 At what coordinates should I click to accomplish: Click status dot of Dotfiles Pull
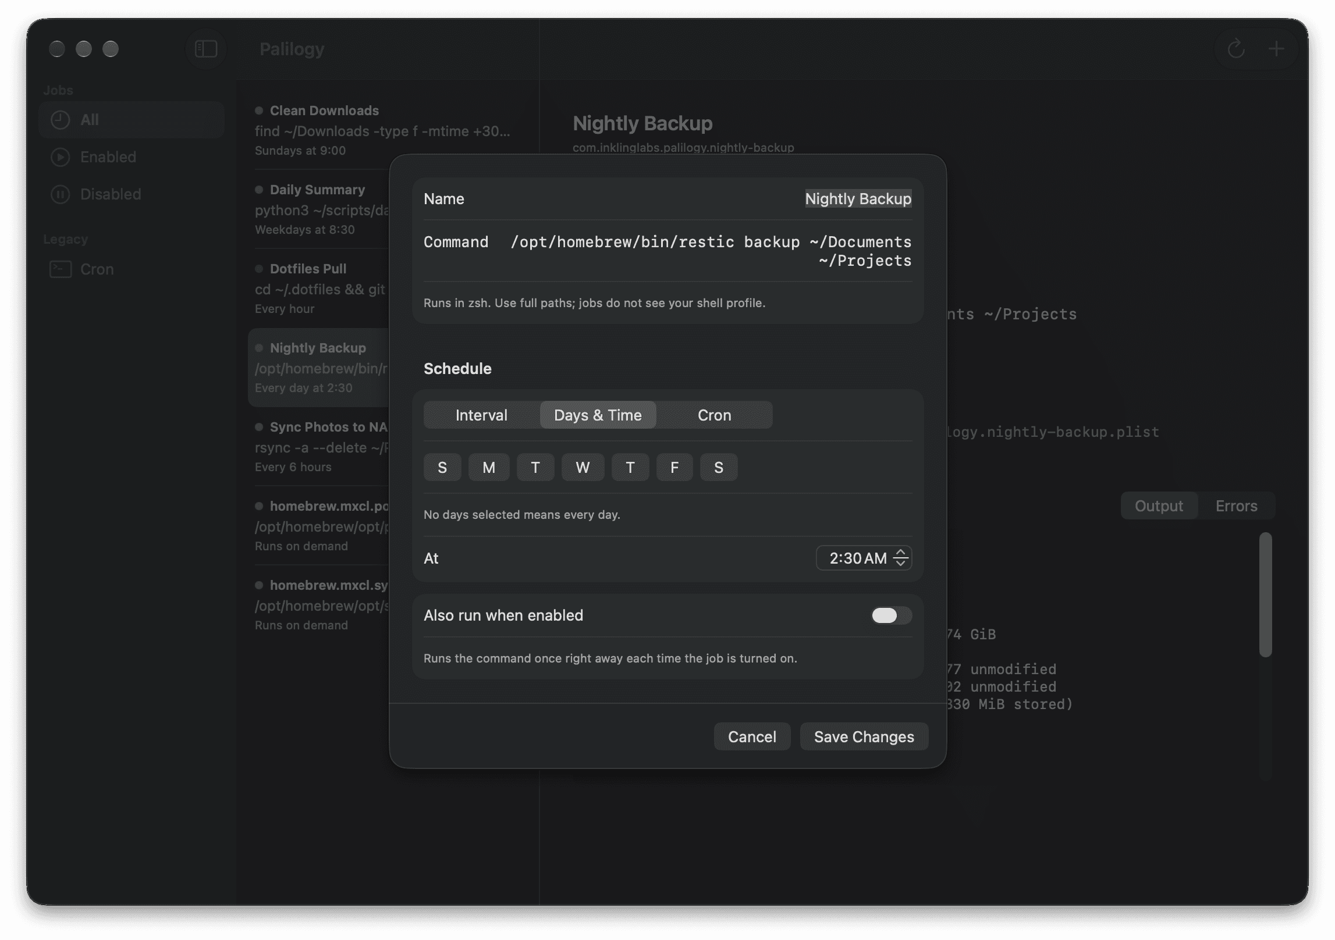point(259,269)
